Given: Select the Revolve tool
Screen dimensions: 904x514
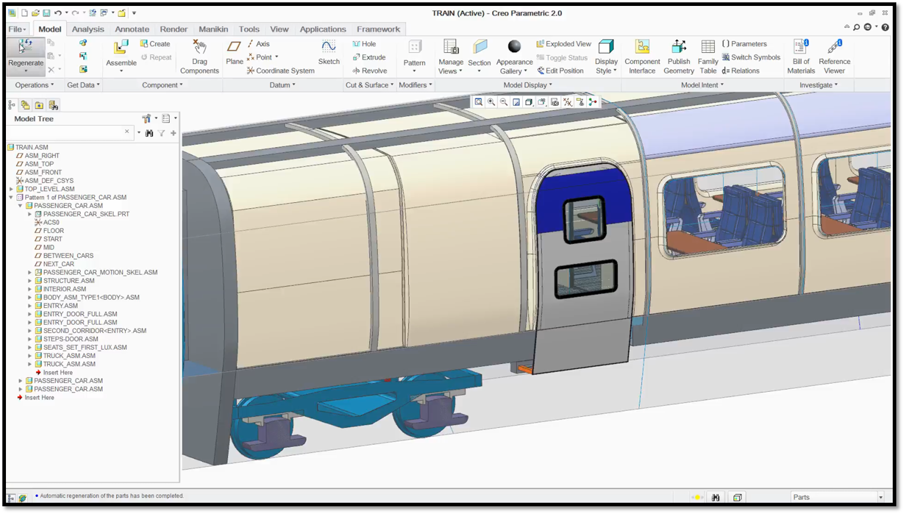Looking at the screenshot, I should click(x=370, y=71).
